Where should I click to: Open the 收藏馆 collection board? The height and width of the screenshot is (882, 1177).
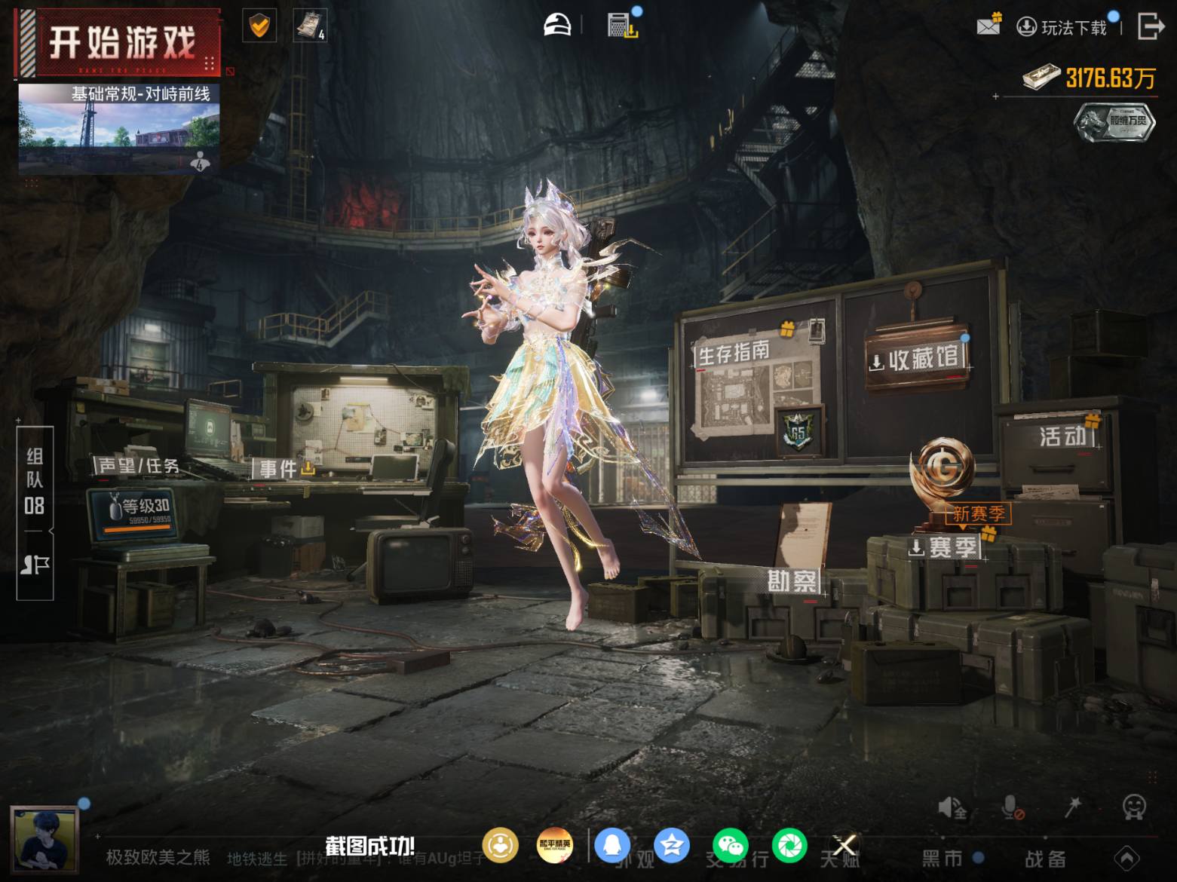pyautogui.click(x=916, y=359)
